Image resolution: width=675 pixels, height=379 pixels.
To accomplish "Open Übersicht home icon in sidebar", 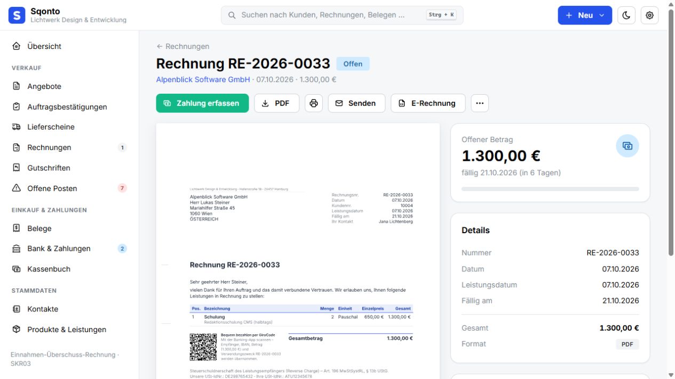I will click(17, 46).
